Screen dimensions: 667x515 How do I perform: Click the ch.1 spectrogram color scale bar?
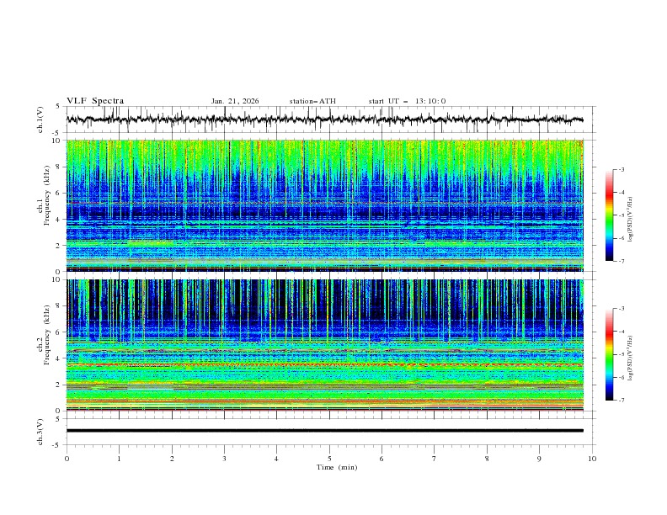609,215
